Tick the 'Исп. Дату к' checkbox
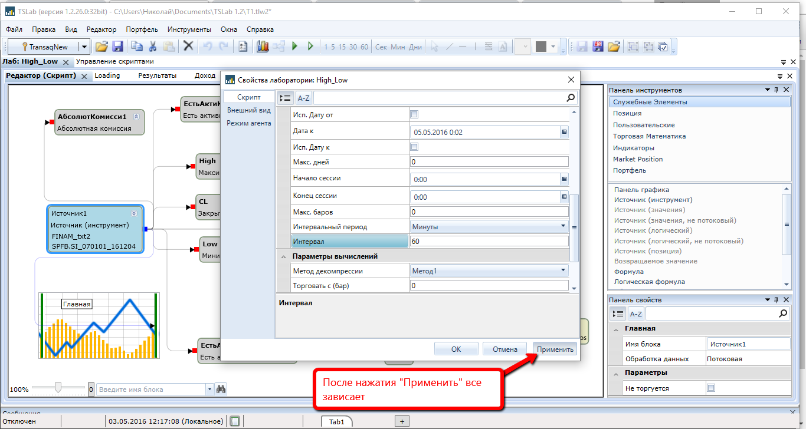806x429 pixels. pos(414,147)
